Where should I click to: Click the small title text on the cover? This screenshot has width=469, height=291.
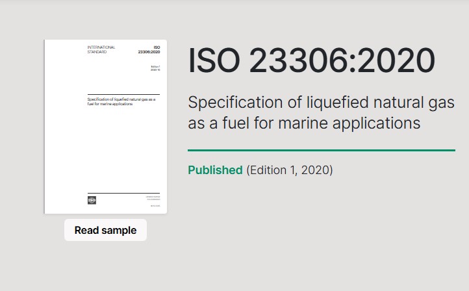(121, 101)
